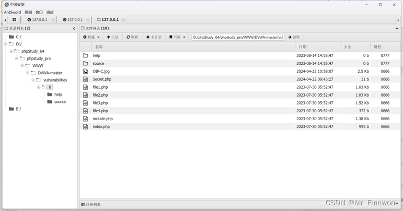The height and width of the screenshot is (211, 403).
Task: Click the file2.php file icon
Action: 86,95
